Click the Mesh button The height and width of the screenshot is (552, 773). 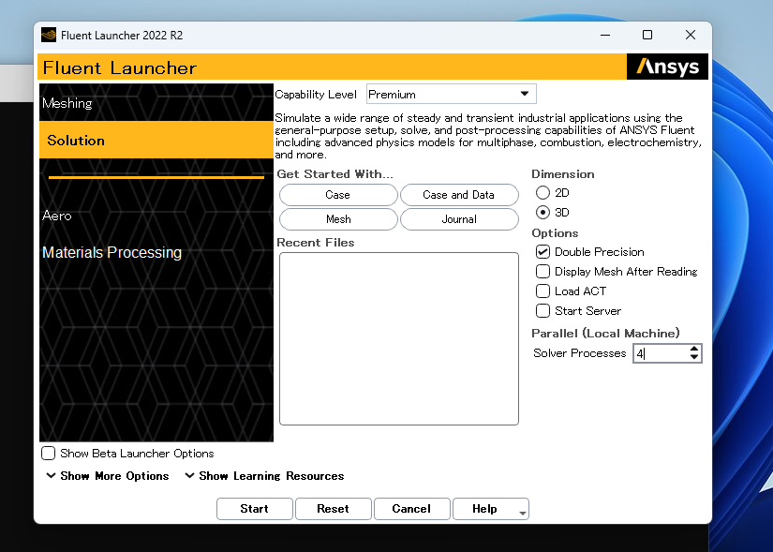[338, 219]
